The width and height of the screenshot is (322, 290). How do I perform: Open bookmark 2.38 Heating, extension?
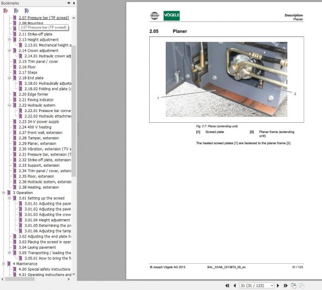[x=39, y=187]
